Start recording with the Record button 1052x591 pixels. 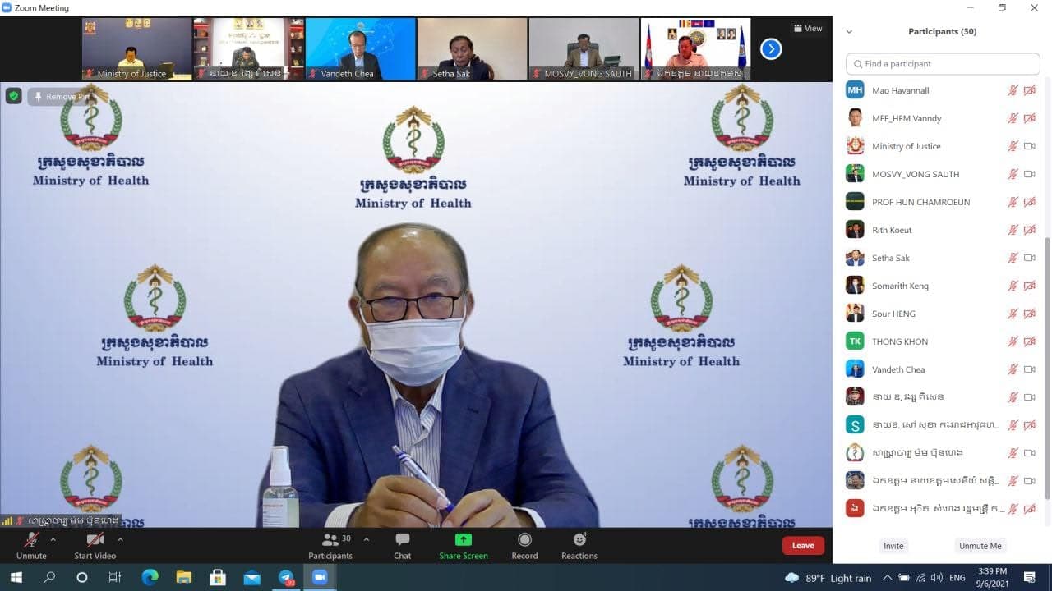click(524, 544)
